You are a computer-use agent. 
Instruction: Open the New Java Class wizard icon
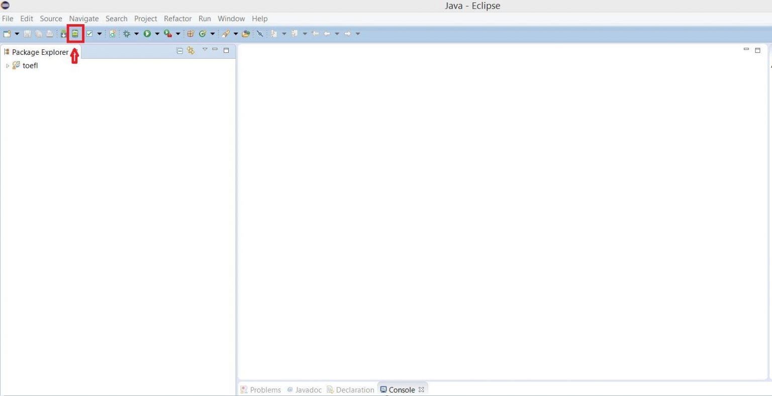tap(203, 33)
